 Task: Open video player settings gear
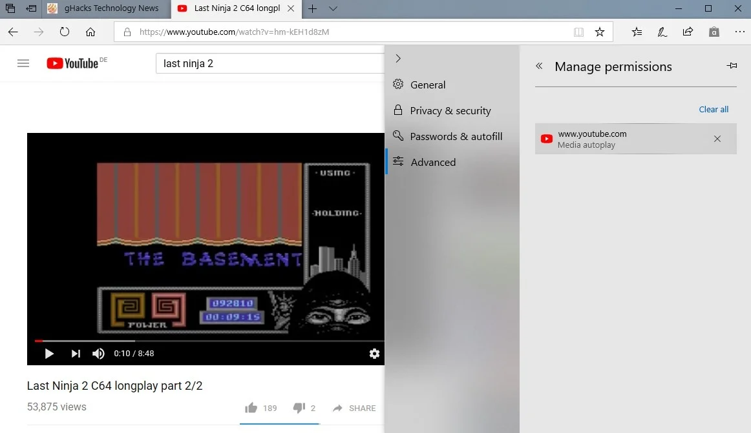click(375, 354)
